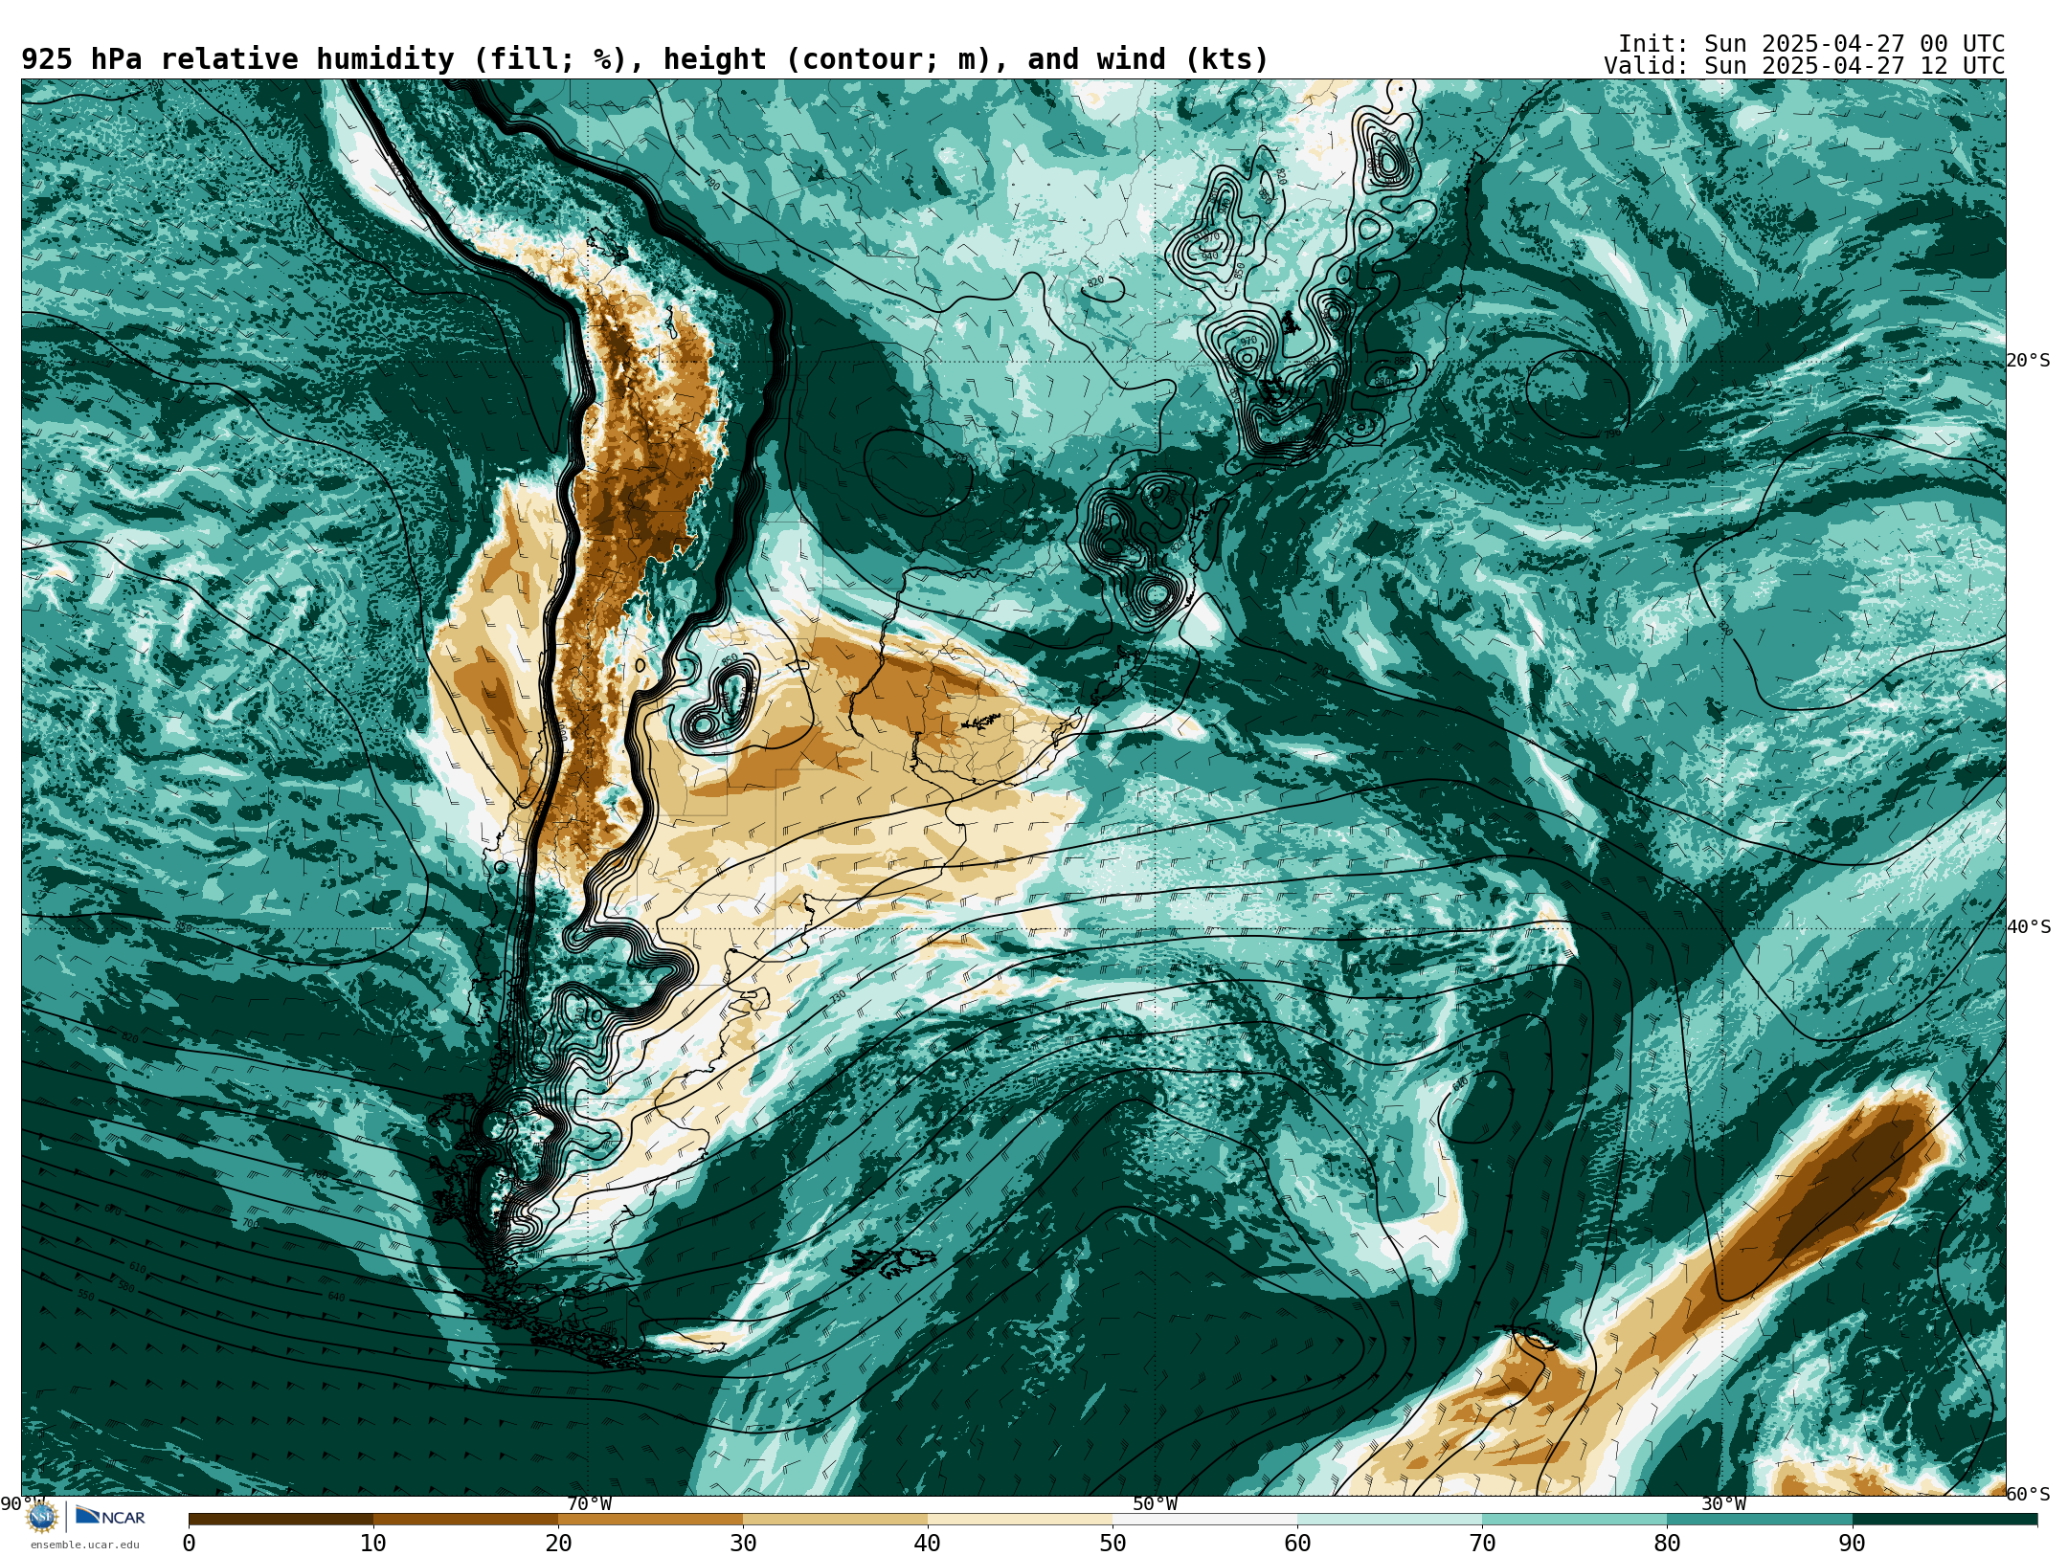Click the colorbar tick label "70"

point(1482,1543)
